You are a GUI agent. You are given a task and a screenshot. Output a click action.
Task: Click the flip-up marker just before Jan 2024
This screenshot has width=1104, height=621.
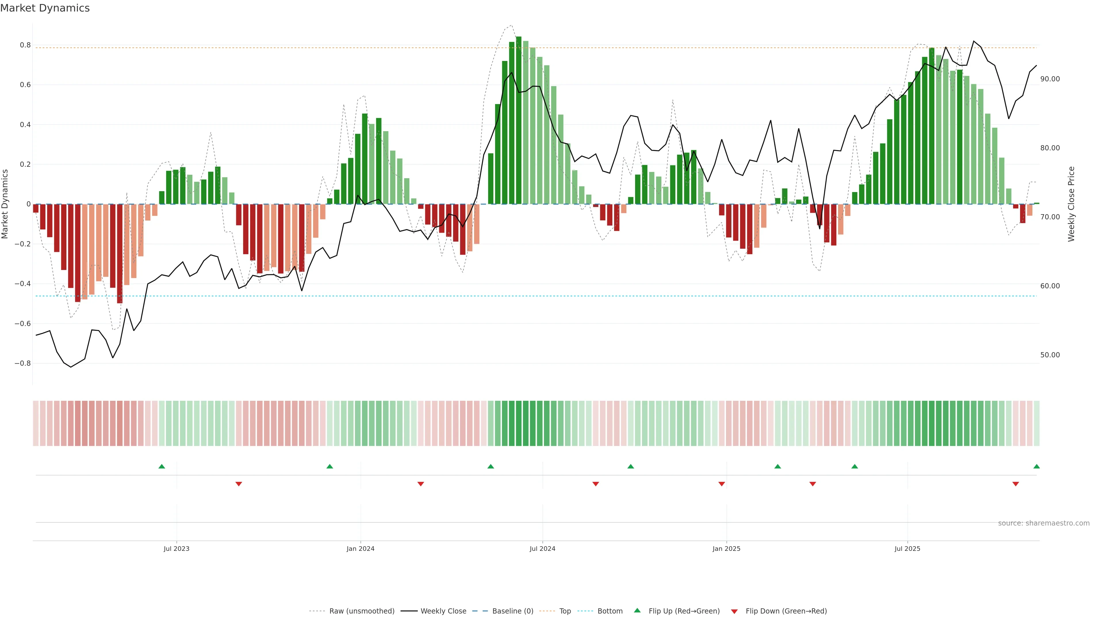pos(329,466)
